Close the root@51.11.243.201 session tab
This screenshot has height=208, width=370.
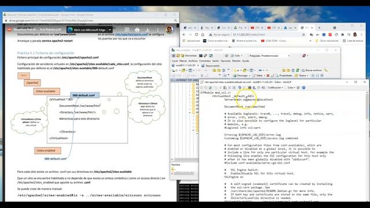click(x=198, y=65)
